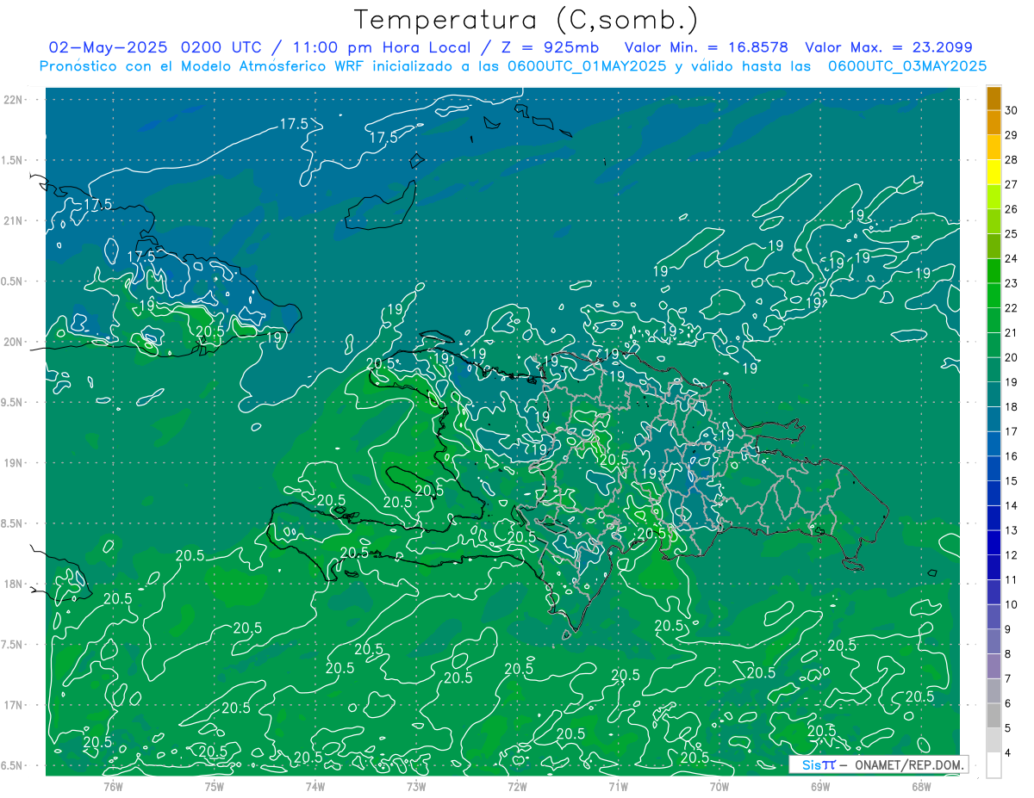
Task: Click 'Valor Max. = 23.2099' text
Action: (x=889, y=47)
